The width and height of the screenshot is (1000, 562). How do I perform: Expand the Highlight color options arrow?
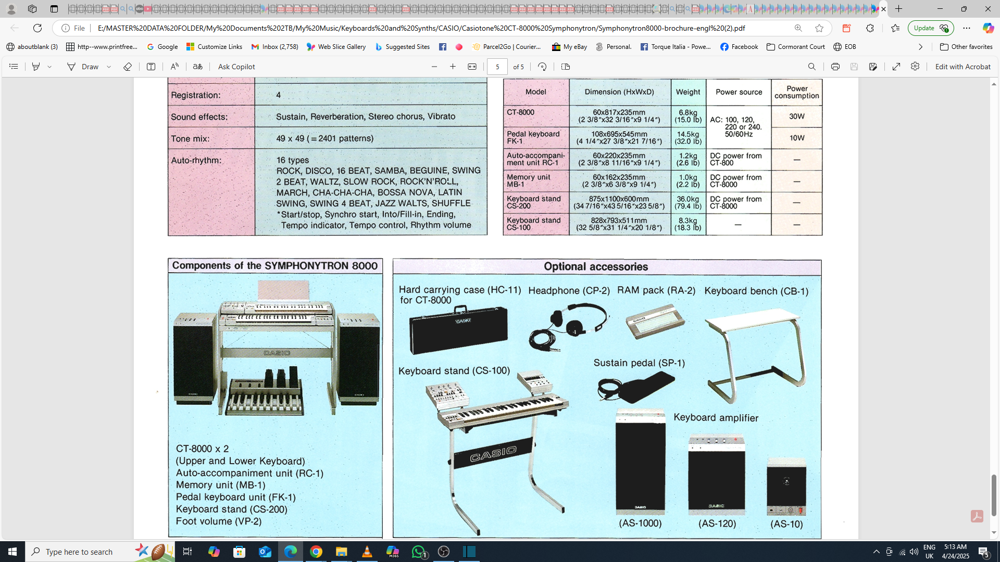coord(50,67)
